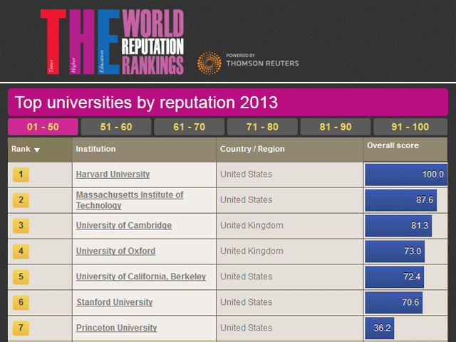
Task: Click the rank 5 badge
Action: (x=21, y=277)
